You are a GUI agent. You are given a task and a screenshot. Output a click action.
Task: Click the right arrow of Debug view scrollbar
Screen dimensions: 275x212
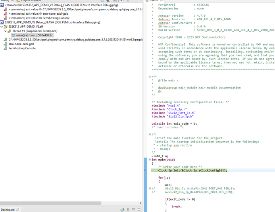click(140, 203)
